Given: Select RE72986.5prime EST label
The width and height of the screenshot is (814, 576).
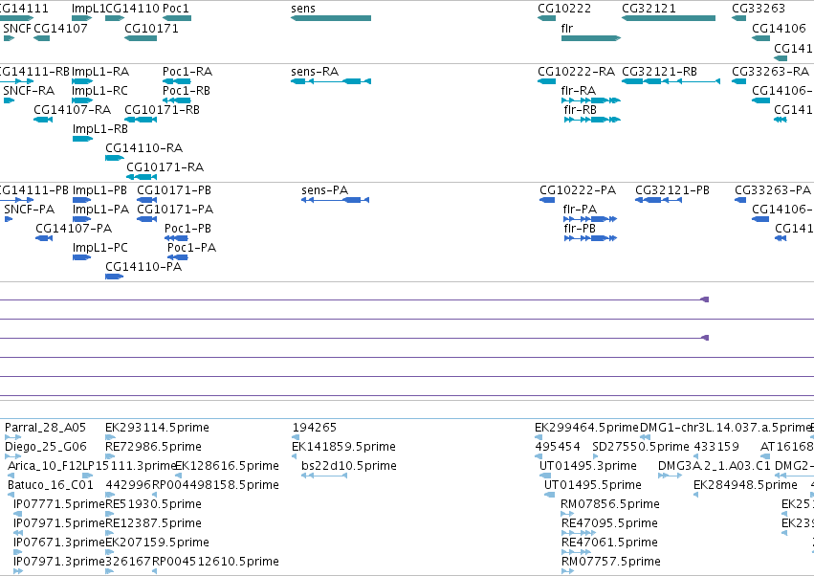Looking at the screenshot, I should (x=153, y=447).
